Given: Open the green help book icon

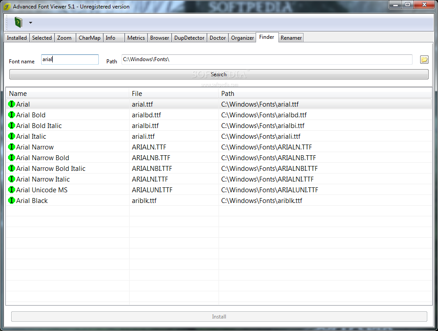Looking at the screenshot, I should click(x=18, y=22).
